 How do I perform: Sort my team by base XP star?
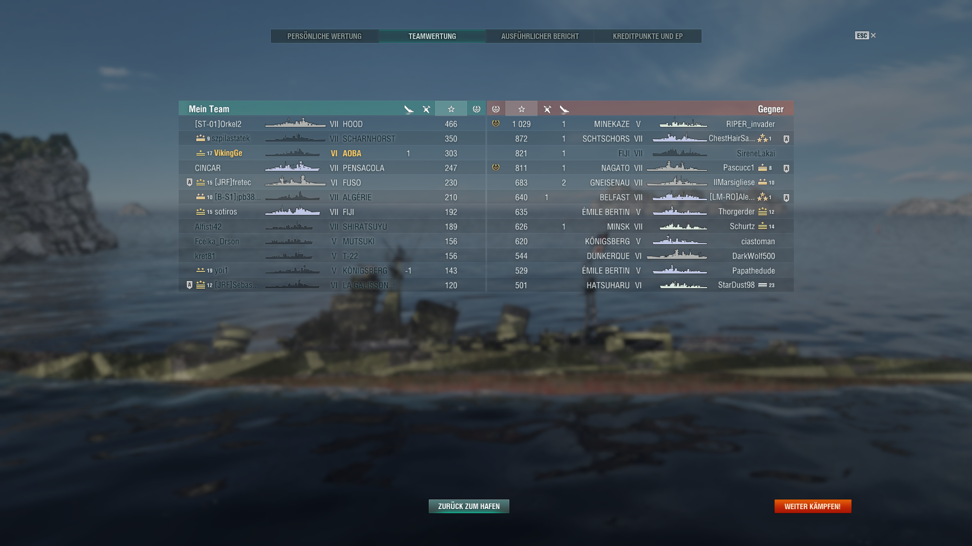(x=451, y=109)
